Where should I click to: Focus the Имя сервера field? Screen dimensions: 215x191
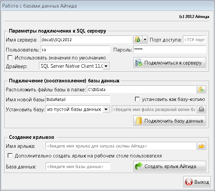pyautogui.click(x=86, y=40)
